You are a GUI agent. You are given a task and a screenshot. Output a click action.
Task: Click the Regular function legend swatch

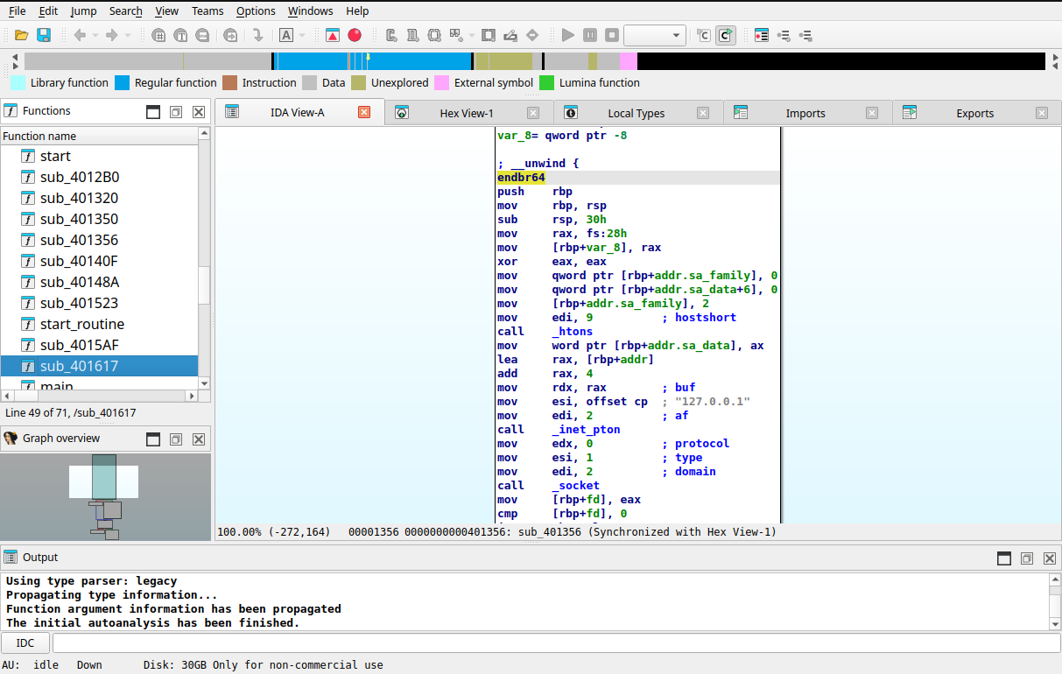pyautogui.click(x=122, y=83)
